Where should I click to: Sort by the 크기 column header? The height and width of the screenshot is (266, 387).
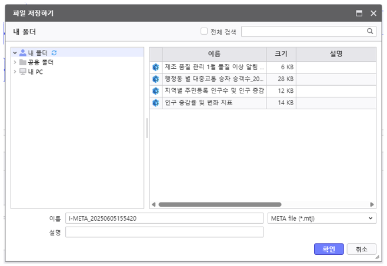point(281,54)
